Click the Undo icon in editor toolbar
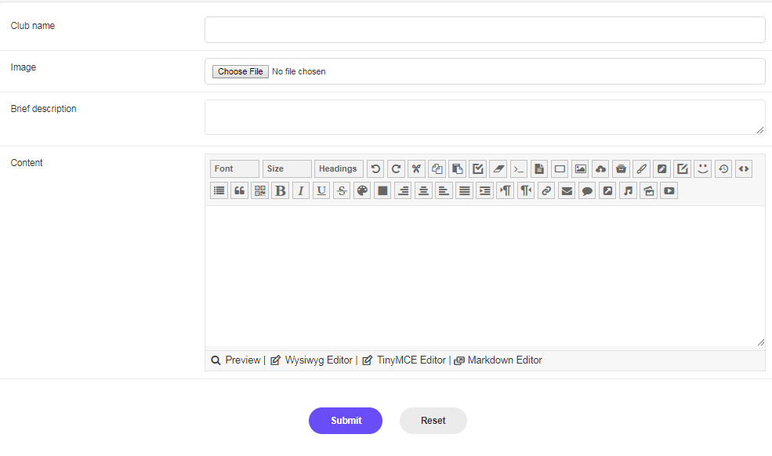Image resolution: width=772 pixels, height=456 pixels. click(375, 169)
